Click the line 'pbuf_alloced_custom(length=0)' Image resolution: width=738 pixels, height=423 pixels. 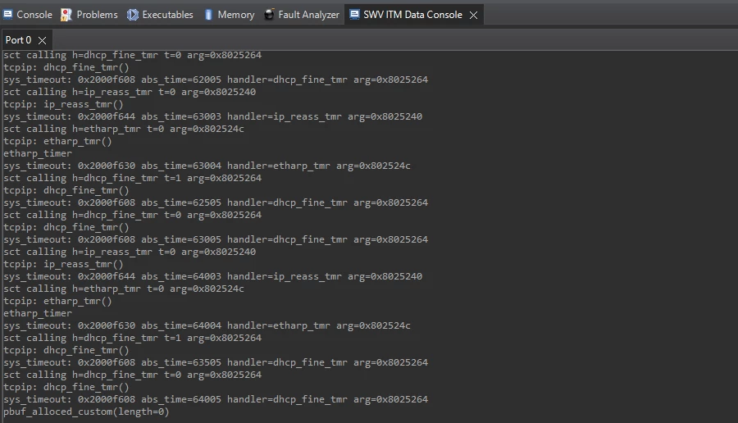pos(86,412)
